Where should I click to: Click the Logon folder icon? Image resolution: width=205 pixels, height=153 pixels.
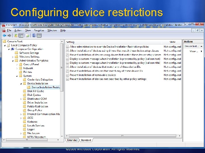point(24,129)
